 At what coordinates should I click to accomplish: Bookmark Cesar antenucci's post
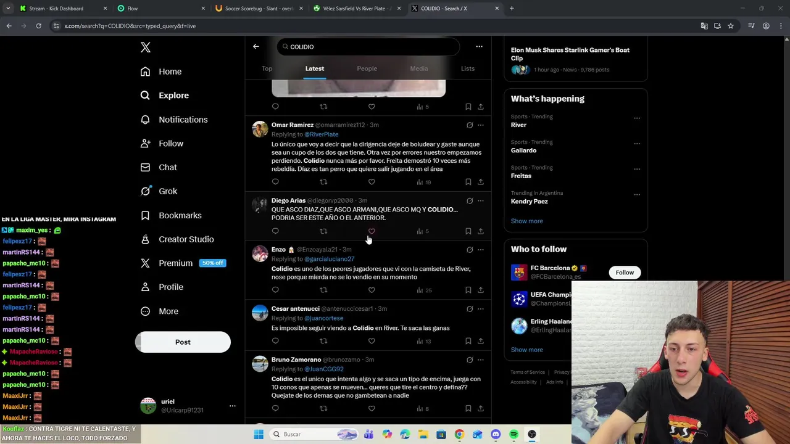coord(468,341)
